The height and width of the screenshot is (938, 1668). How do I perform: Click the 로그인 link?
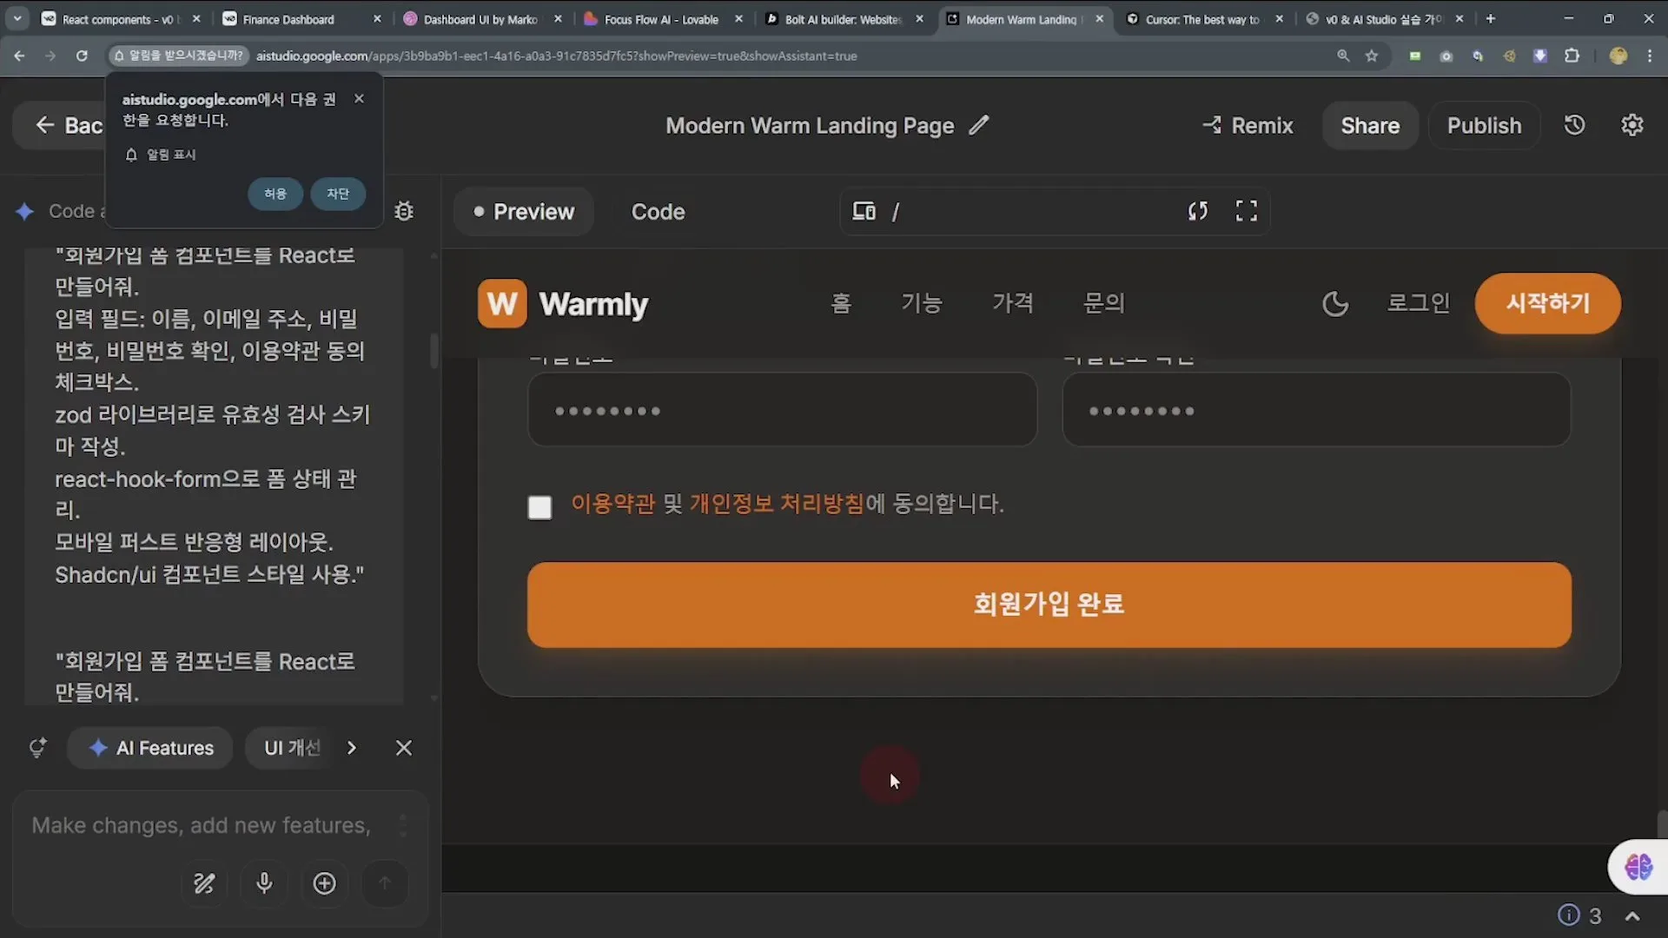1418,303
